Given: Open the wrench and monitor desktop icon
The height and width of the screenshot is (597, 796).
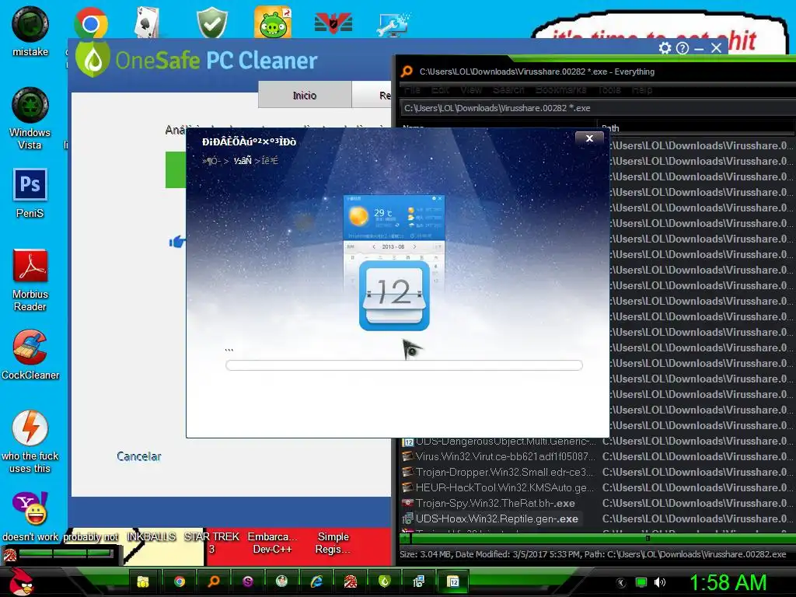Looking at the screenshot, I should pyautogui.click(x=394, y=24).
